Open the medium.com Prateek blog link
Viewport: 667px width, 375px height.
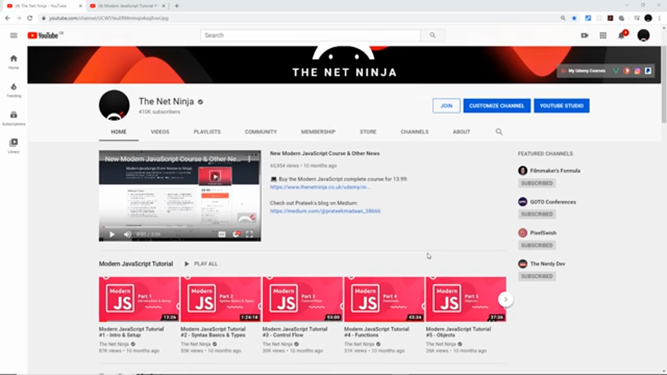(325, 211)
